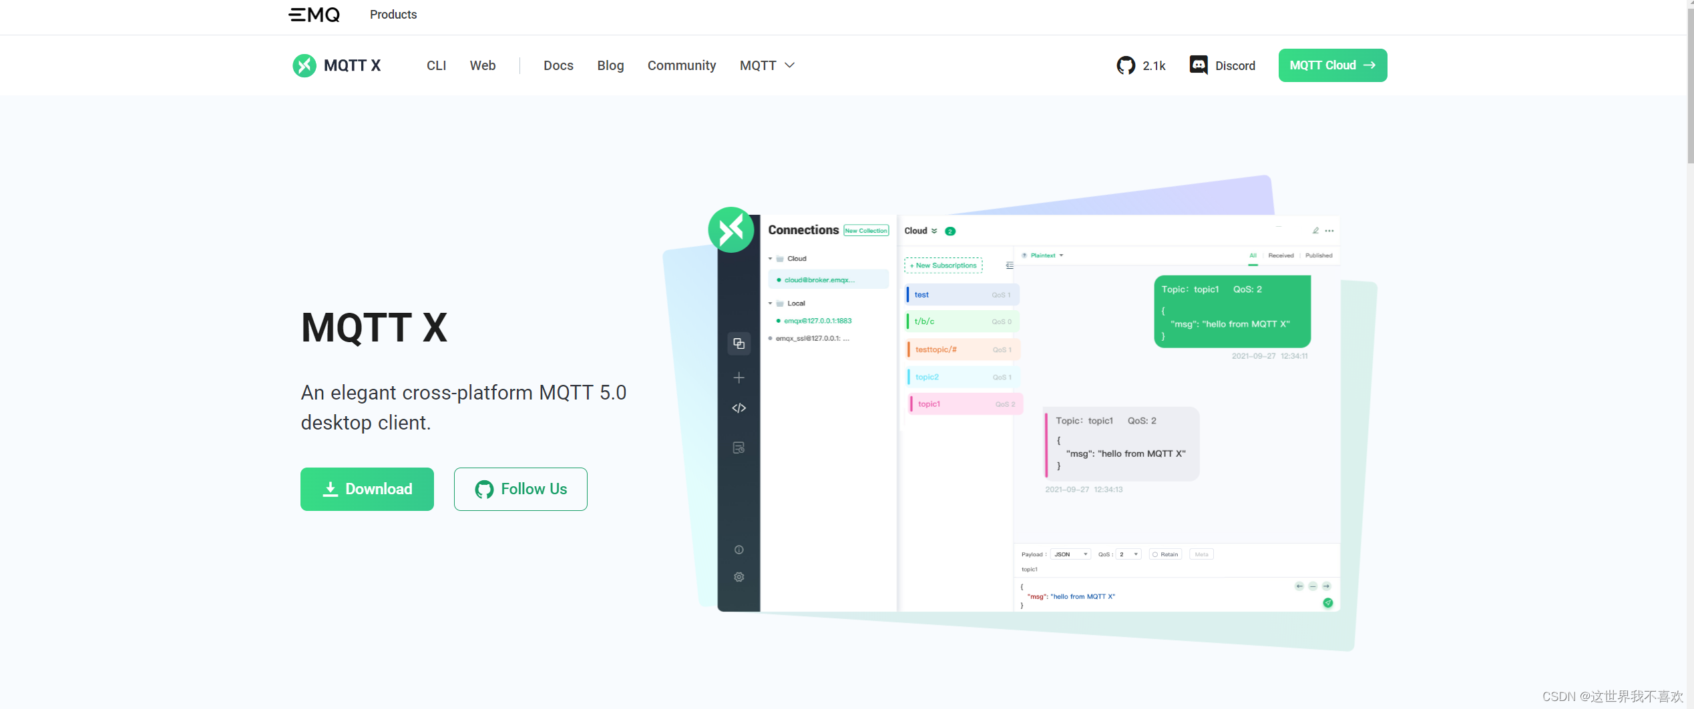Click the large MQTT X round logo on preview
This screenshot has width=1694, height=709.
(x=731, y=229)
